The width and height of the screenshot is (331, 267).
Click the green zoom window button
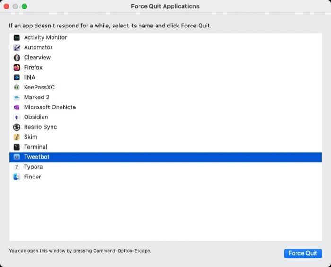tap(25, 6)
